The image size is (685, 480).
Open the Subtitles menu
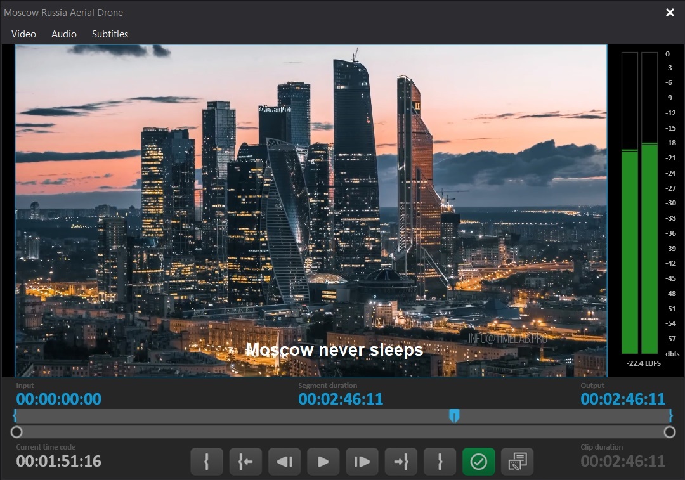110,34
